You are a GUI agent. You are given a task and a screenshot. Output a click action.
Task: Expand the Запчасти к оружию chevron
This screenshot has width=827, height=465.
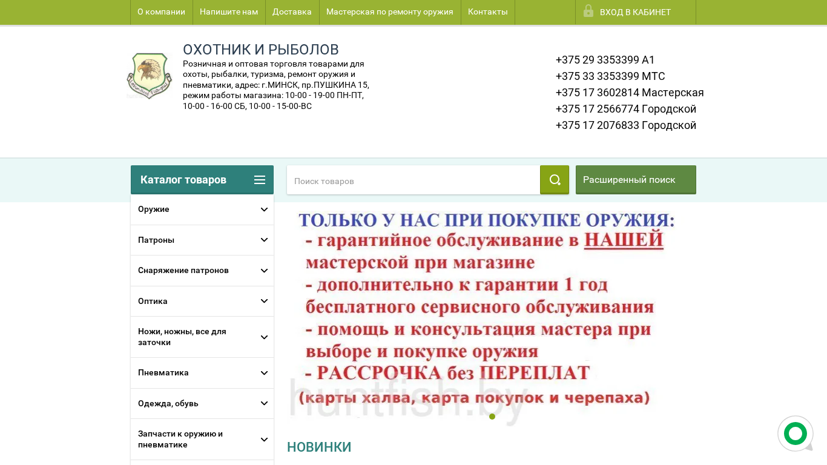[x=264, y=440]
